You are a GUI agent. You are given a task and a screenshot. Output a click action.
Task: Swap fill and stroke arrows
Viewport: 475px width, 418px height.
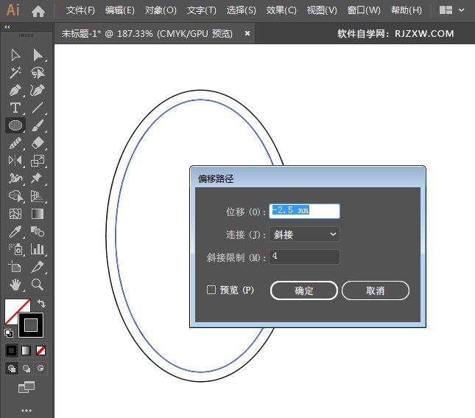pyautogui.click(x=41, y=303)
